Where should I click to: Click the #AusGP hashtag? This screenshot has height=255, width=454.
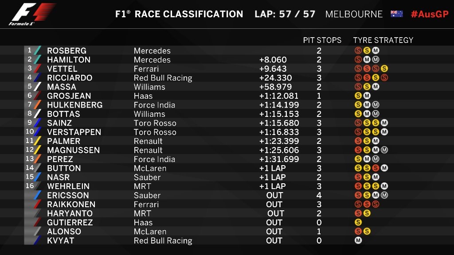pos(430,14)
